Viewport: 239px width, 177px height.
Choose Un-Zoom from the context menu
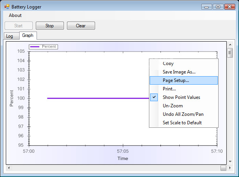pos(184,106)
